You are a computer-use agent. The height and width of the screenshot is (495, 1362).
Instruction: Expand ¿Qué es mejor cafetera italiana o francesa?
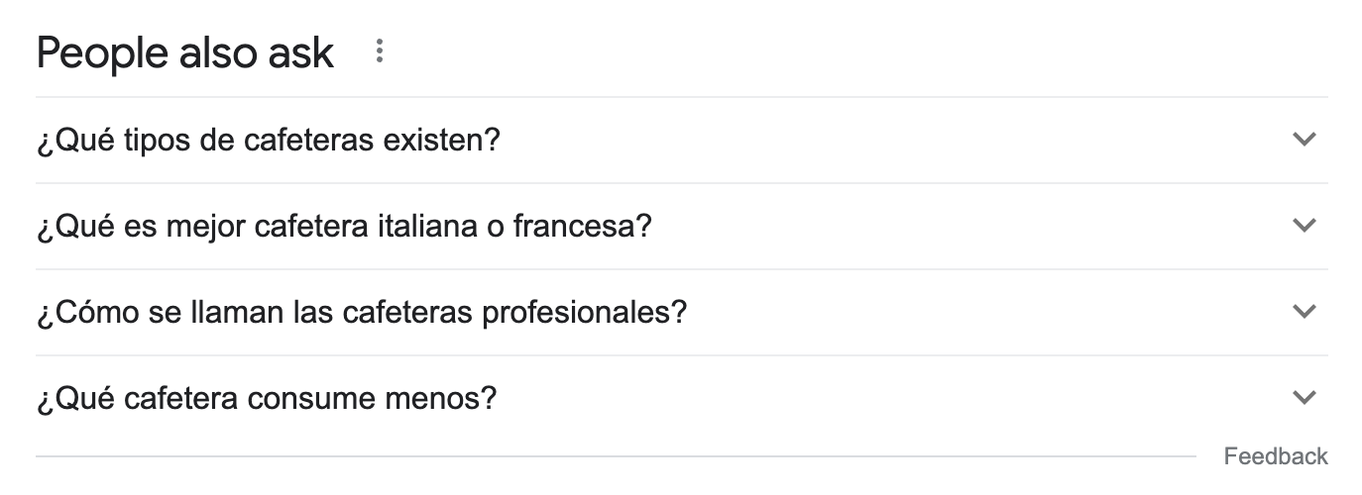[681, 227]
